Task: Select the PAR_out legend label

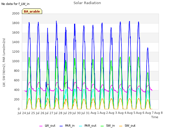Action: tap(90, 126)
